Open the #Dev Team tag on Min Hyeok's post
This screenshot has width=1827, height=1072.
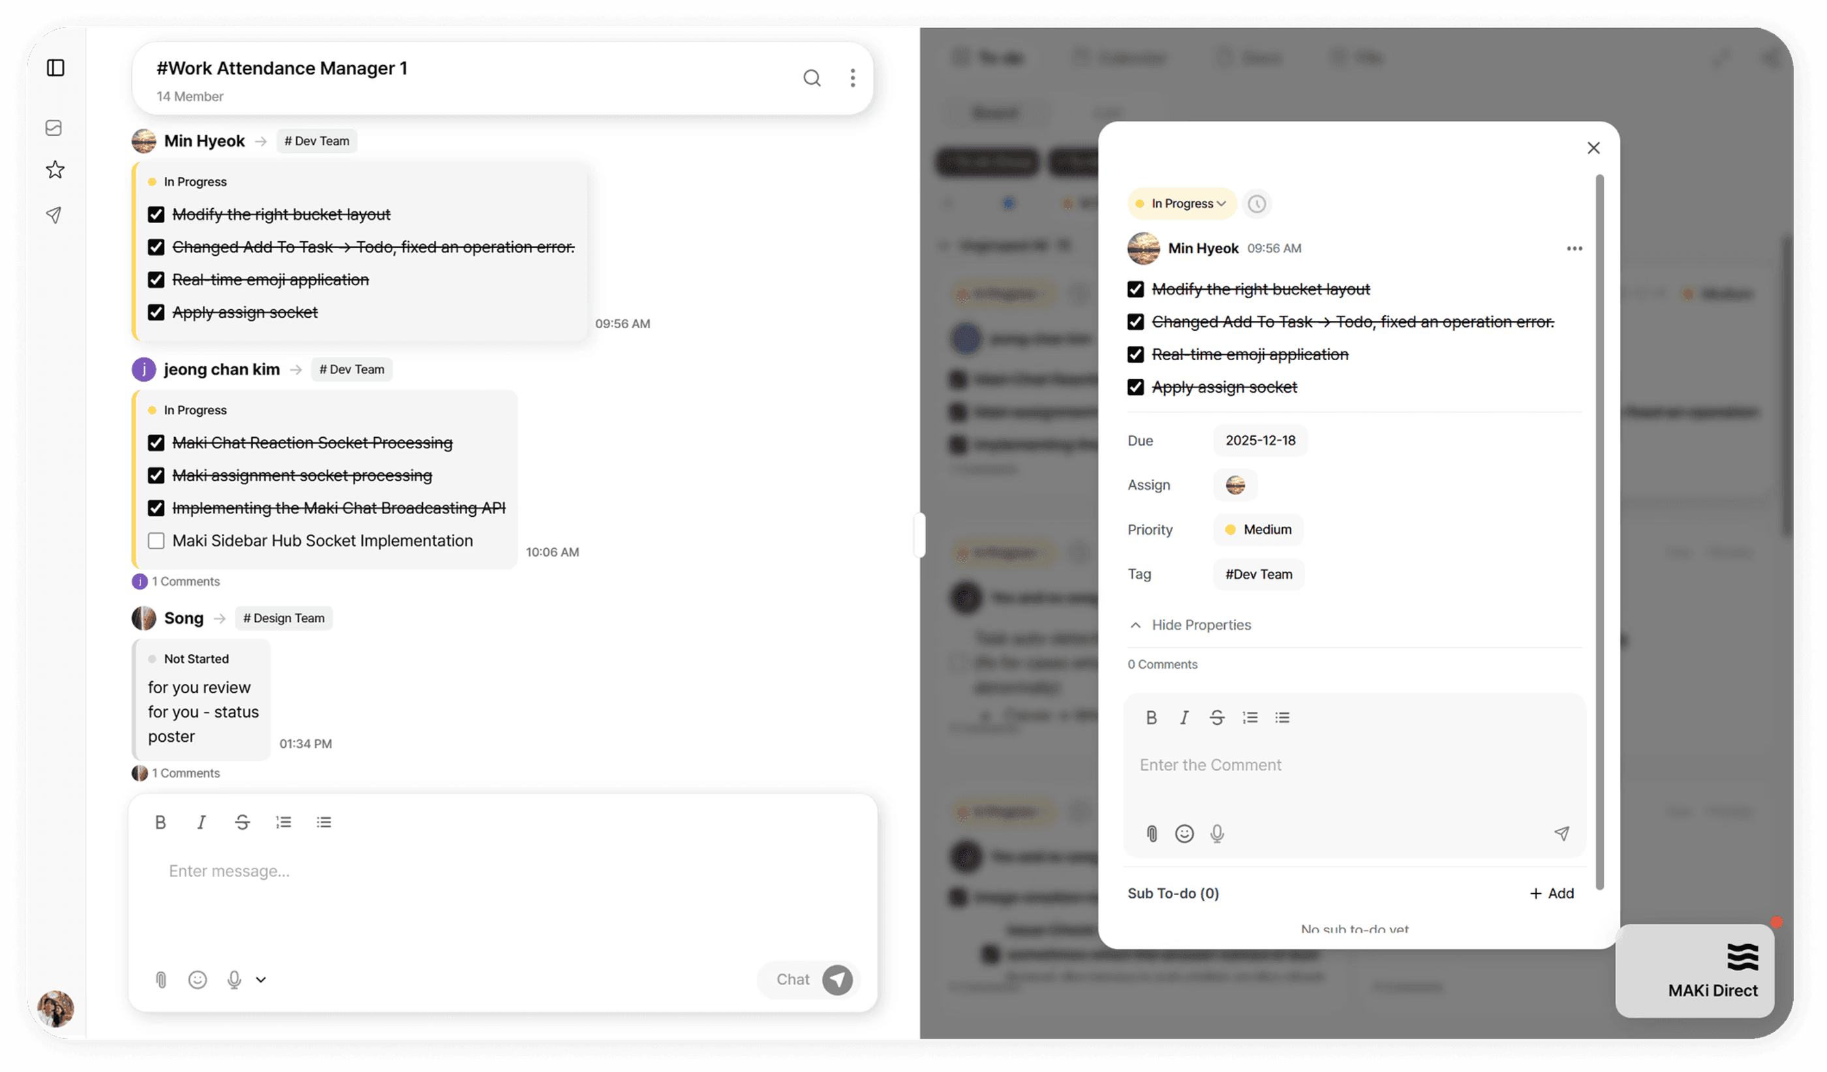pos(317,141)
